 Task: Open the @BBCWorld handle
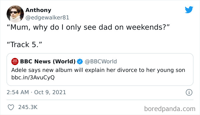coord(101,61)
